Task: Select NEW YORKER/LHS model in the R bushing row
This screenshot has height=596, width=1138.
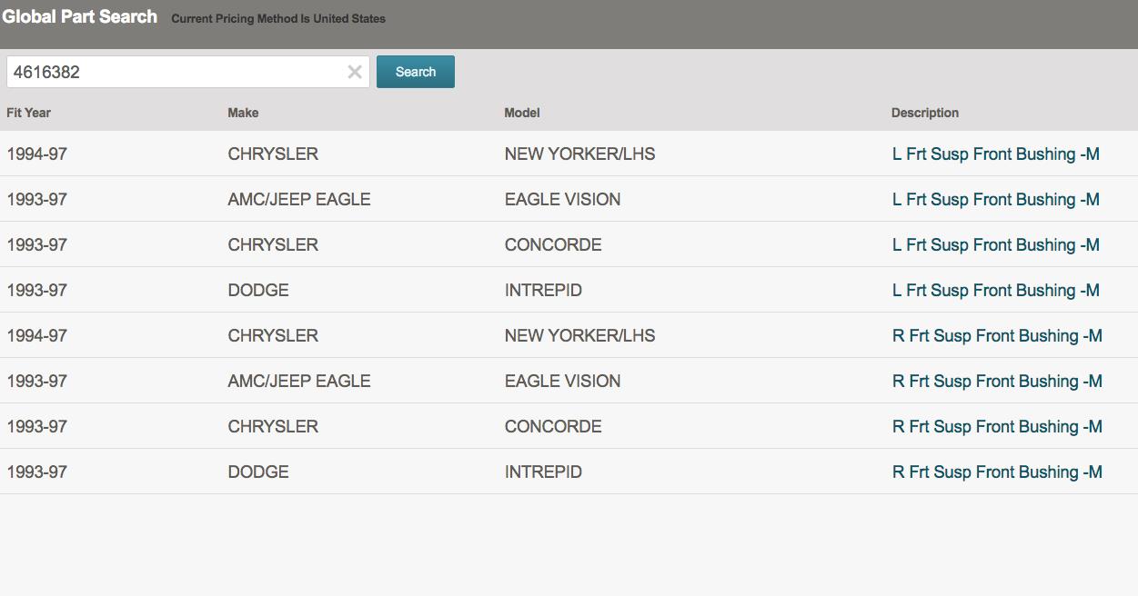Action: click(x=579, y=336)
